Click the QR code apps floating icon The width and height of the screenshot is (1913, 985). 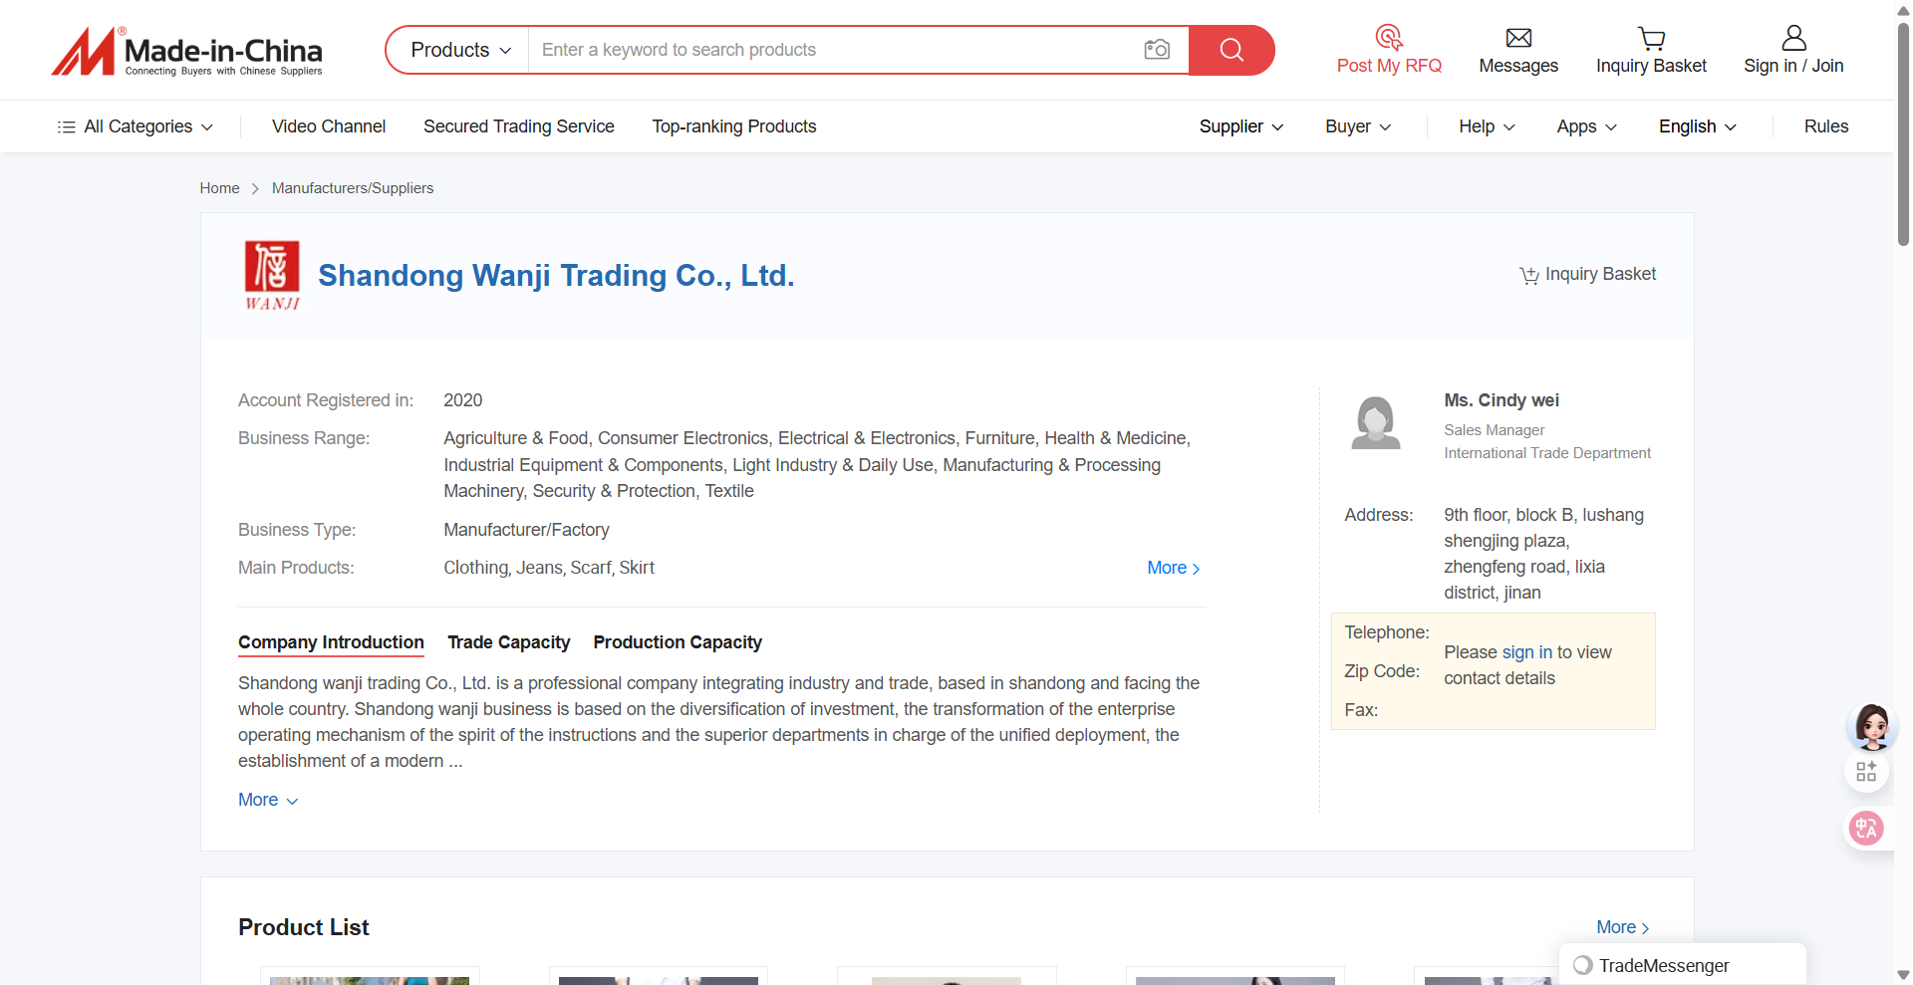pyautogui.click(x=1865, y=771)
